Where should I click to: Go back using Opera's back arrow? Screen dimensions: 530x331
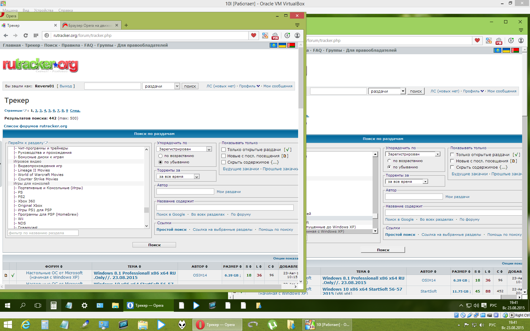coord(6,35)
